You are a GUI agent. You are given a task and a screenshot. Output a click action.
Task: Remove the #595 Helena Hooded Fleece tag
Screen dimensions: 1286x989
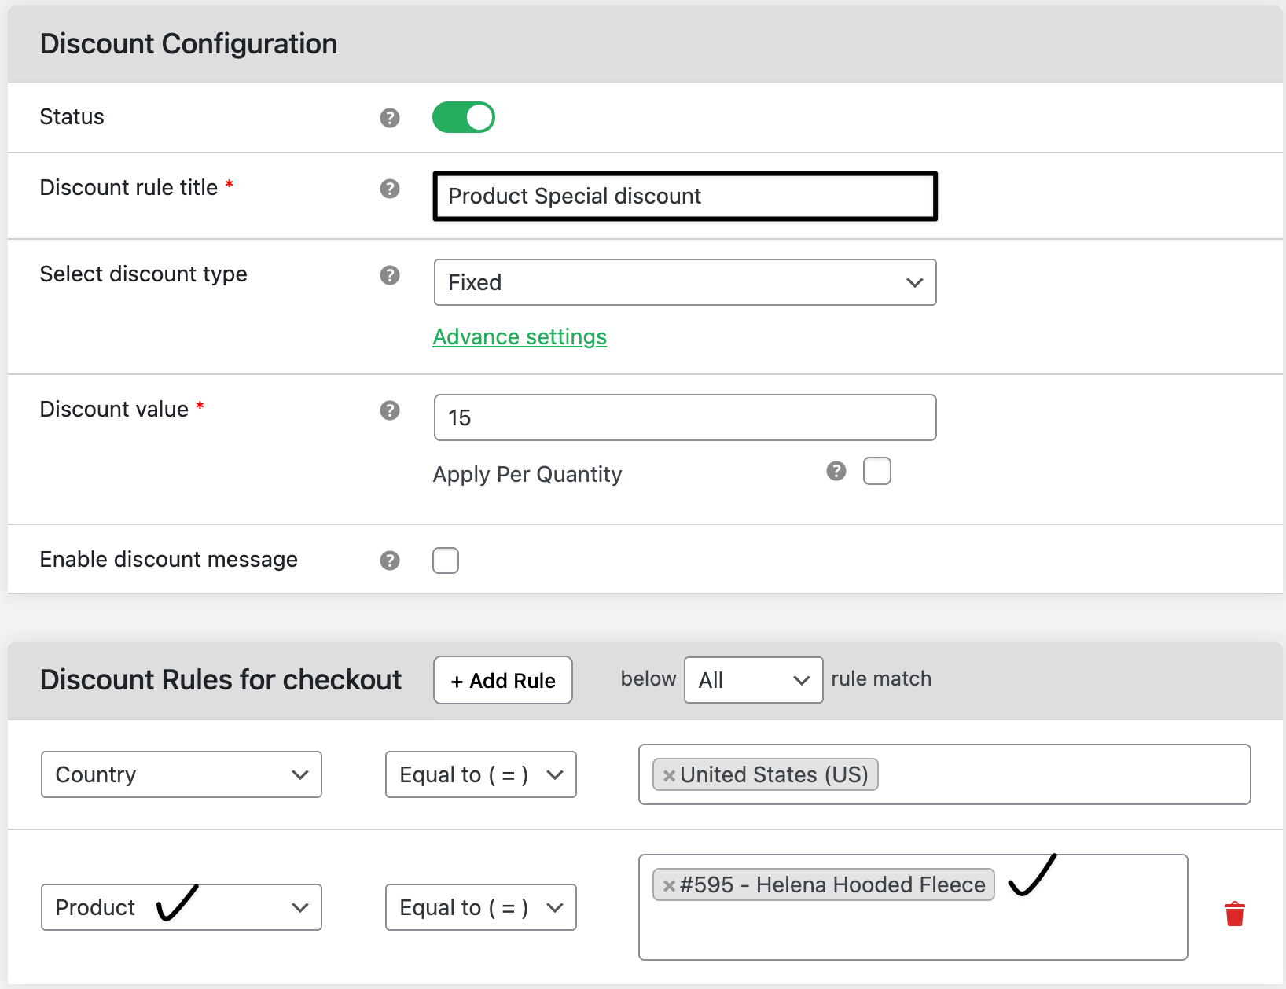pos(669,886)
